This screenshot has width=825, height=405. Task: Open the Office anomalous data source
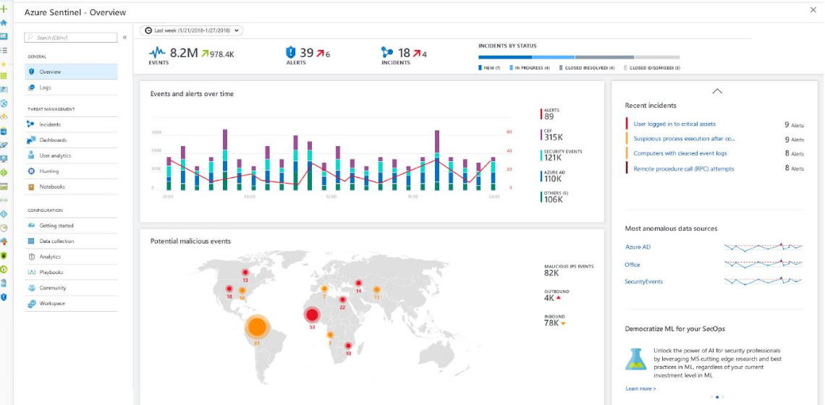(x=632, y=265)
